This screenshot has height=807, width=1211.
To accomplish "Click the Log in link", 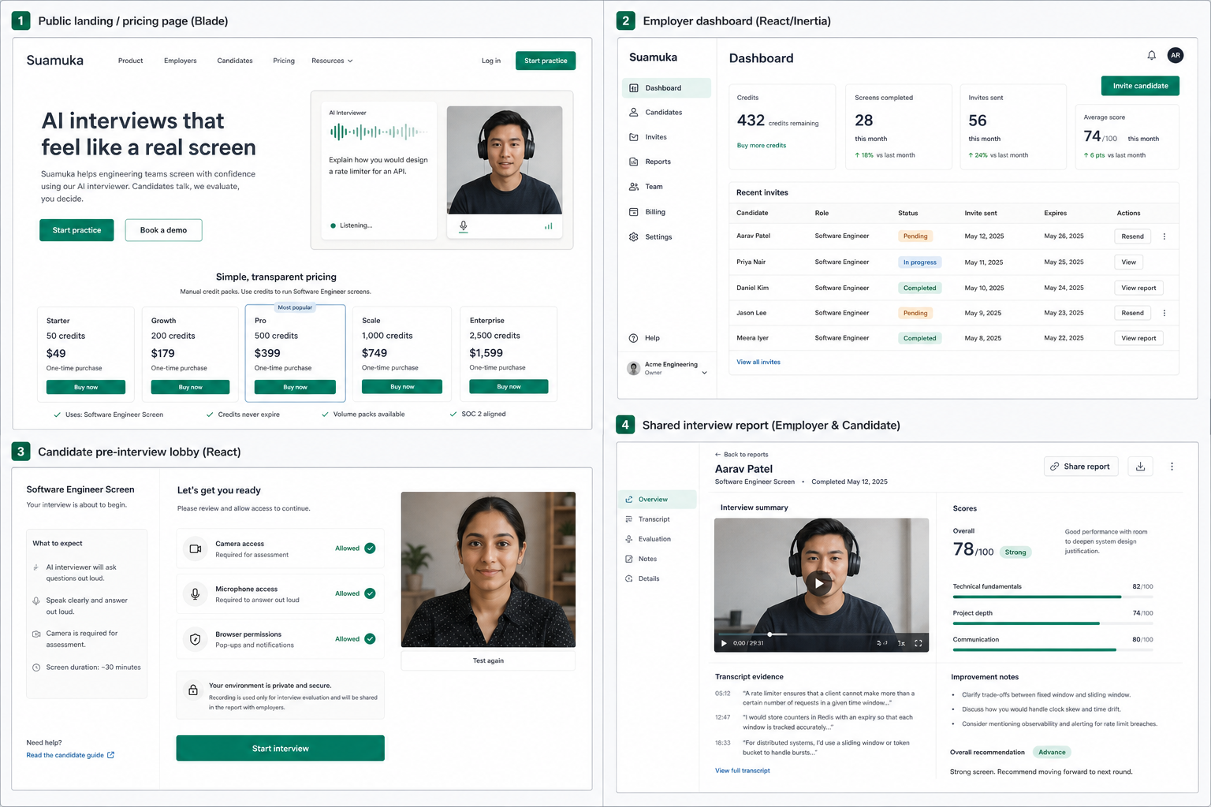I will pyautogui.click(x=490, y=61).
